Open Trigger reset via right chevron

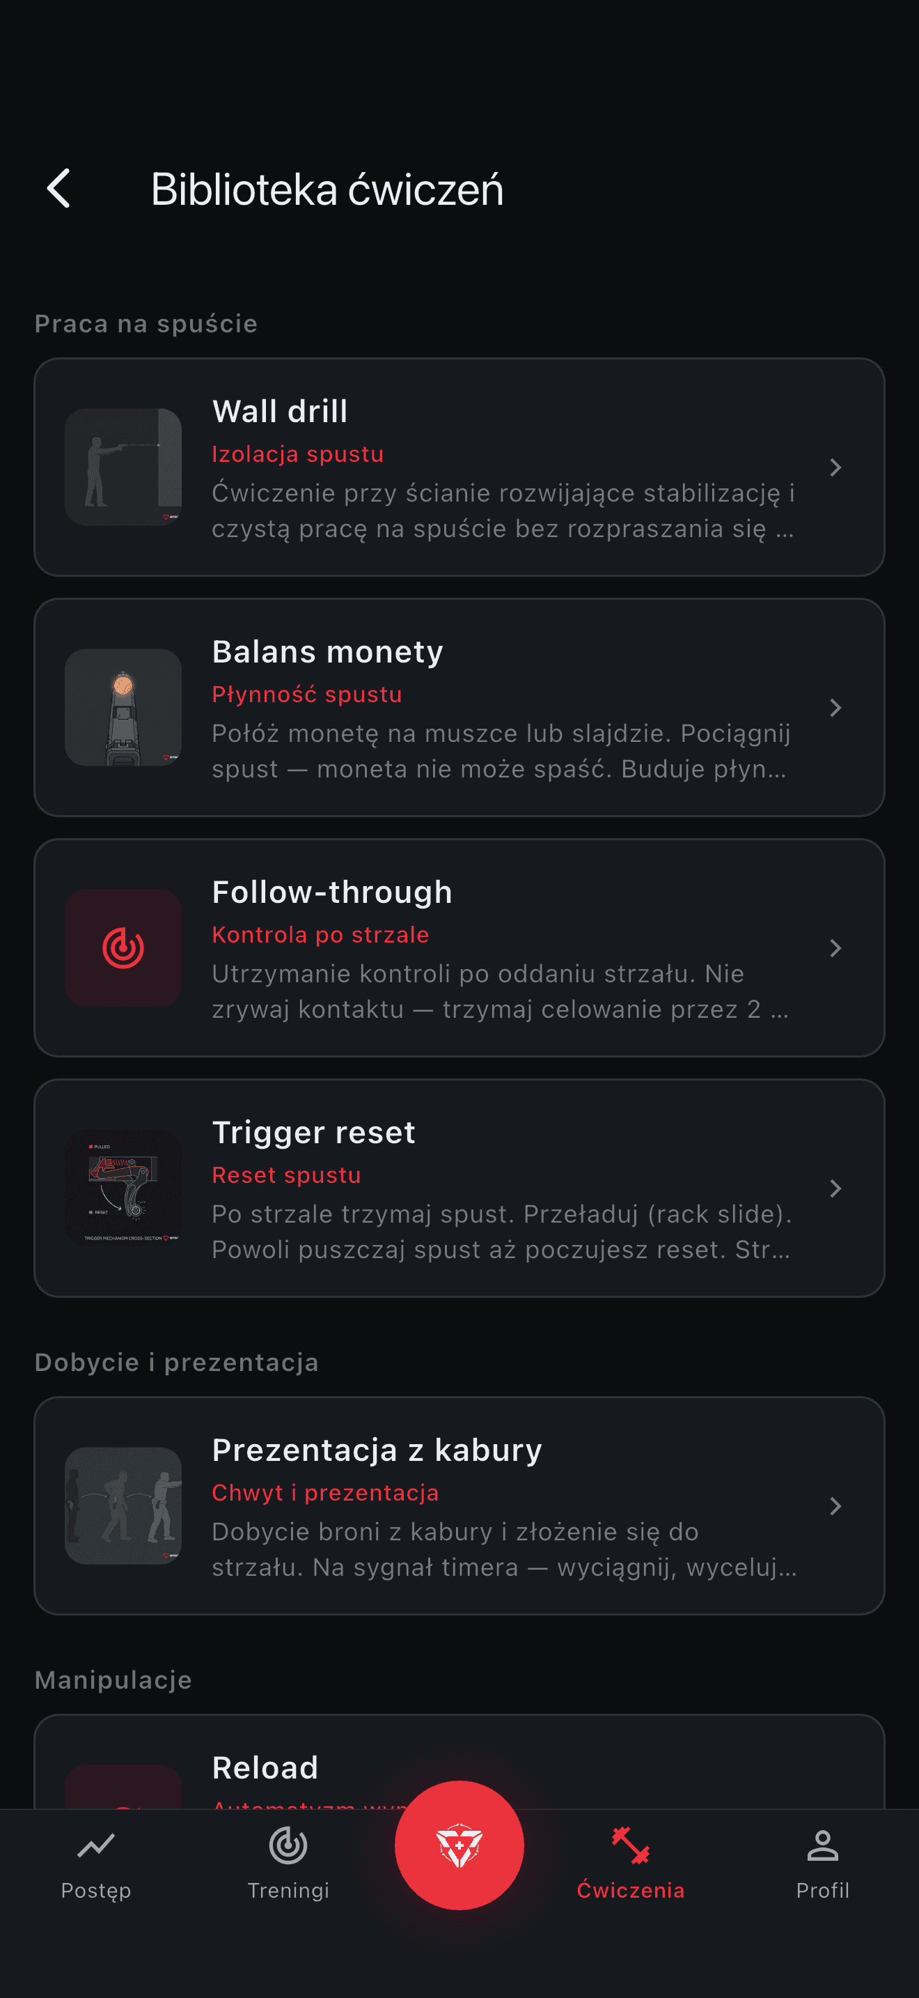click(835, 1188)
